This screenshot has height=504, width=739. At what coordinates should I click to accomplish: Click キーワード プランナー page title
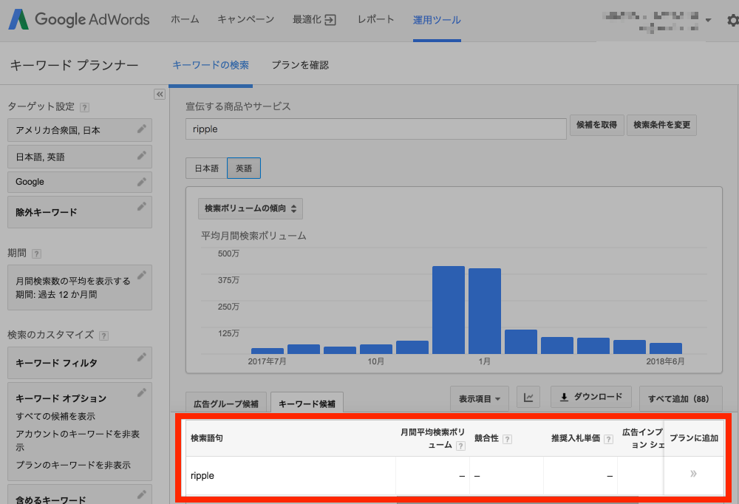click(74, 64)
